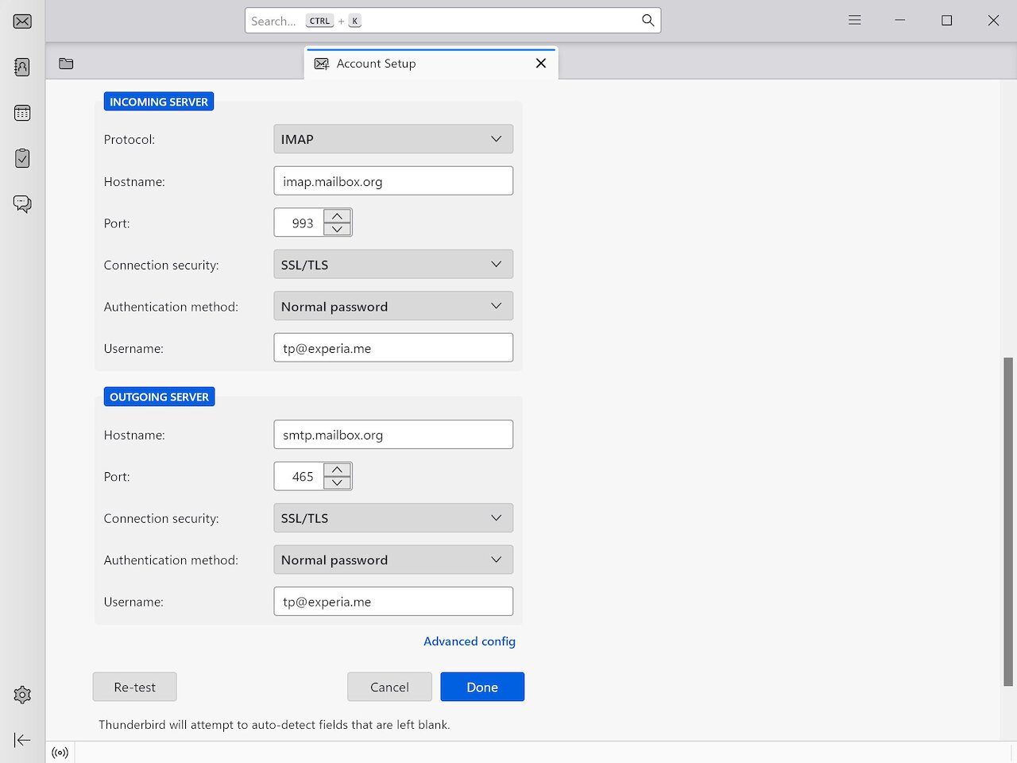Switch to the Account Setup tab

[x=376, y=64]
